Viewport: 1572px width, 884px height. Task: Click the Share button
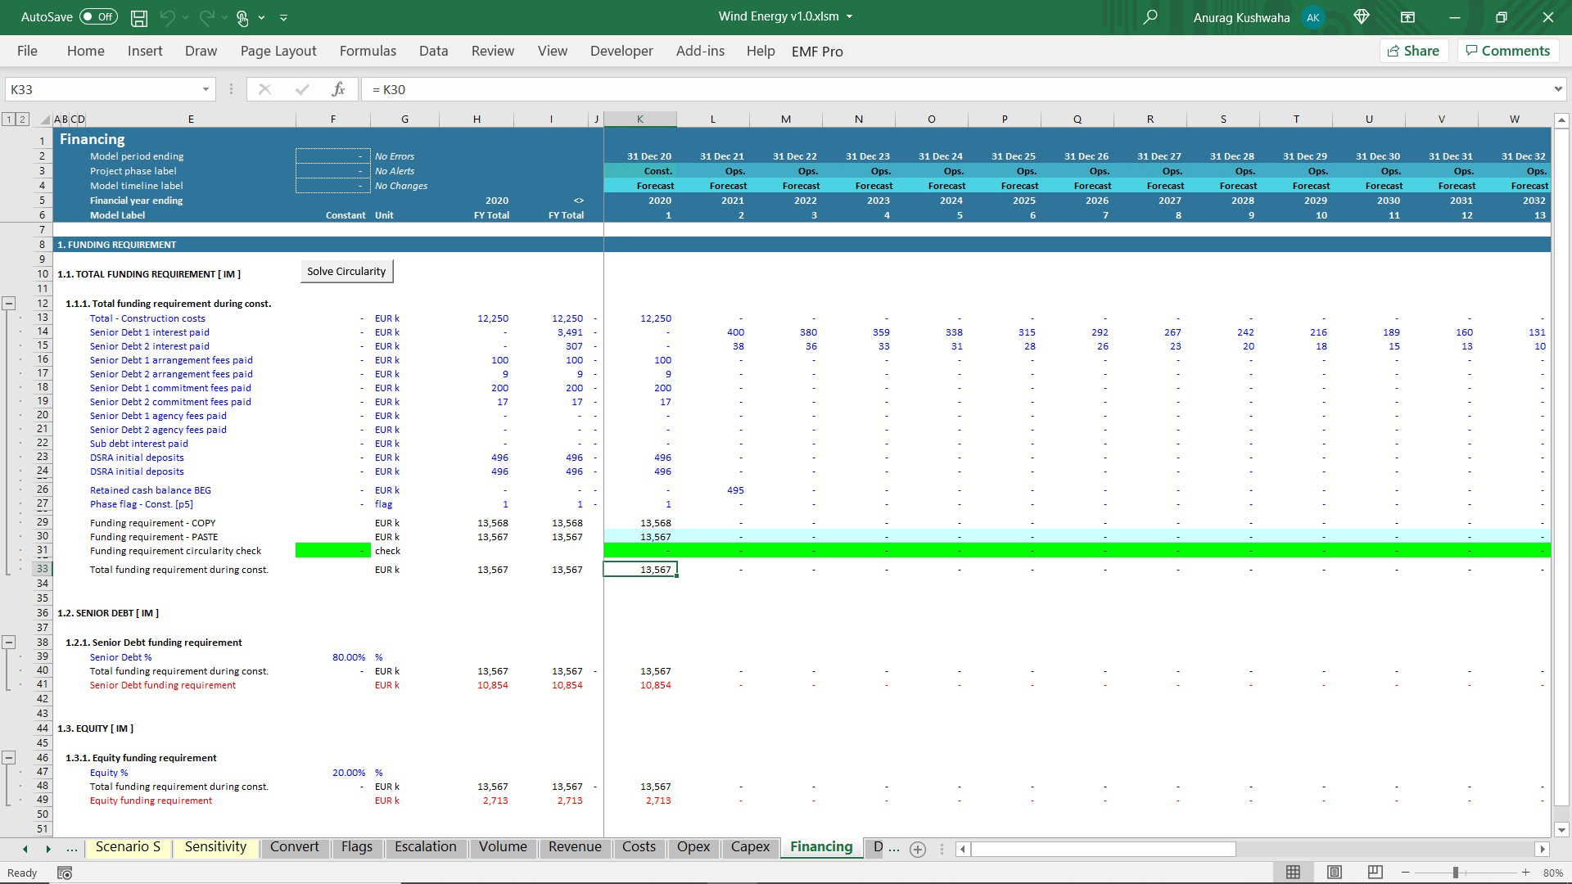click(1413, 51)
